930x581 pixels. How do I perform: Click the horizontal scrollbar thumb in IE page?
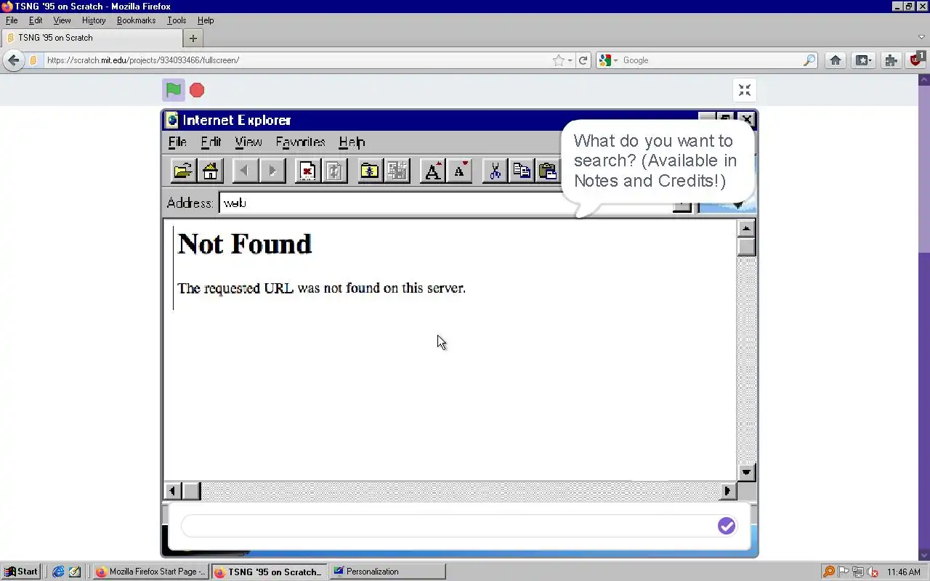[191, 491]
